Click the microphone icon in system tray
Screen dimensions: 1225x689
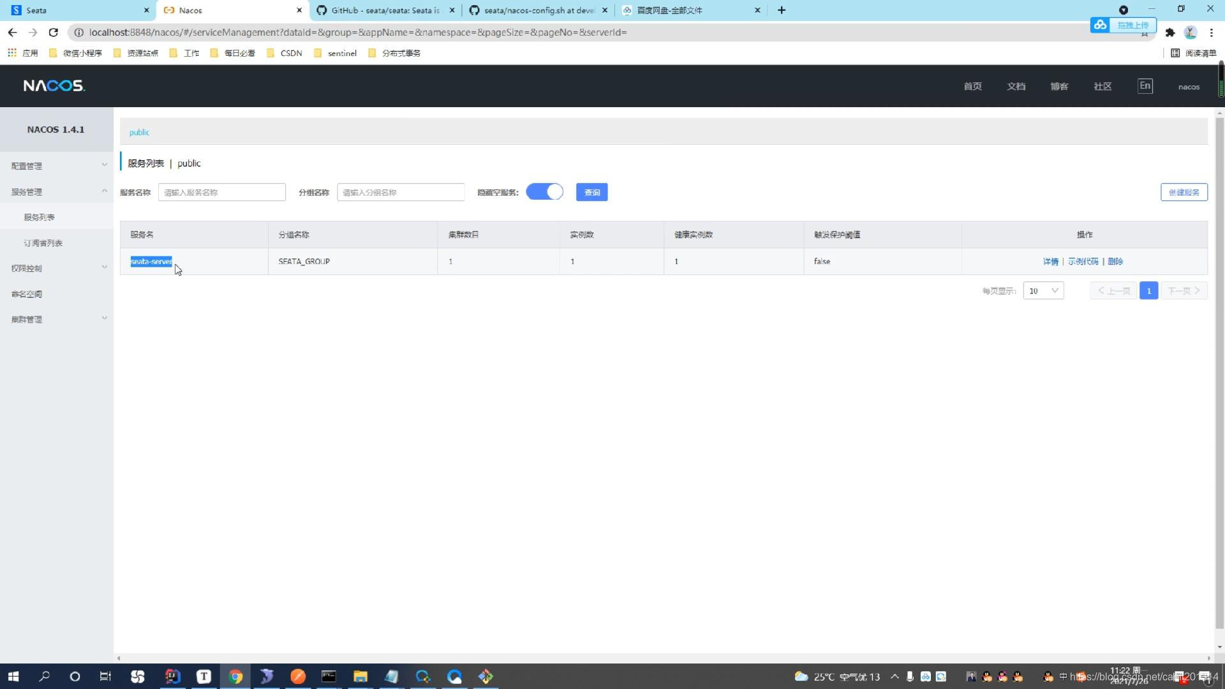tap(910, 676)
